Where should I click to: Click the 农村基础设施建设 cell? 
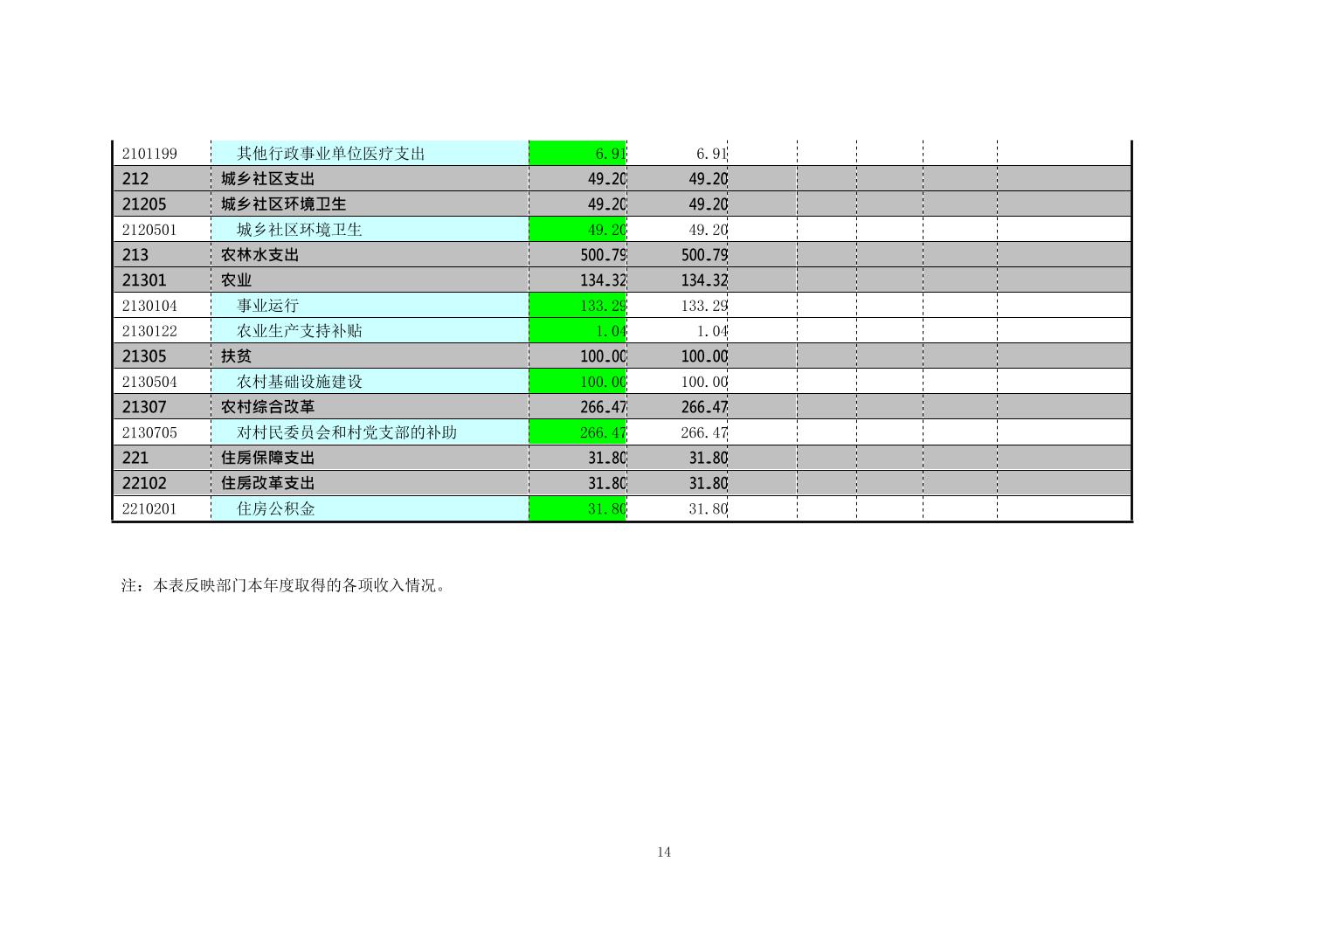tap(370, 381)
